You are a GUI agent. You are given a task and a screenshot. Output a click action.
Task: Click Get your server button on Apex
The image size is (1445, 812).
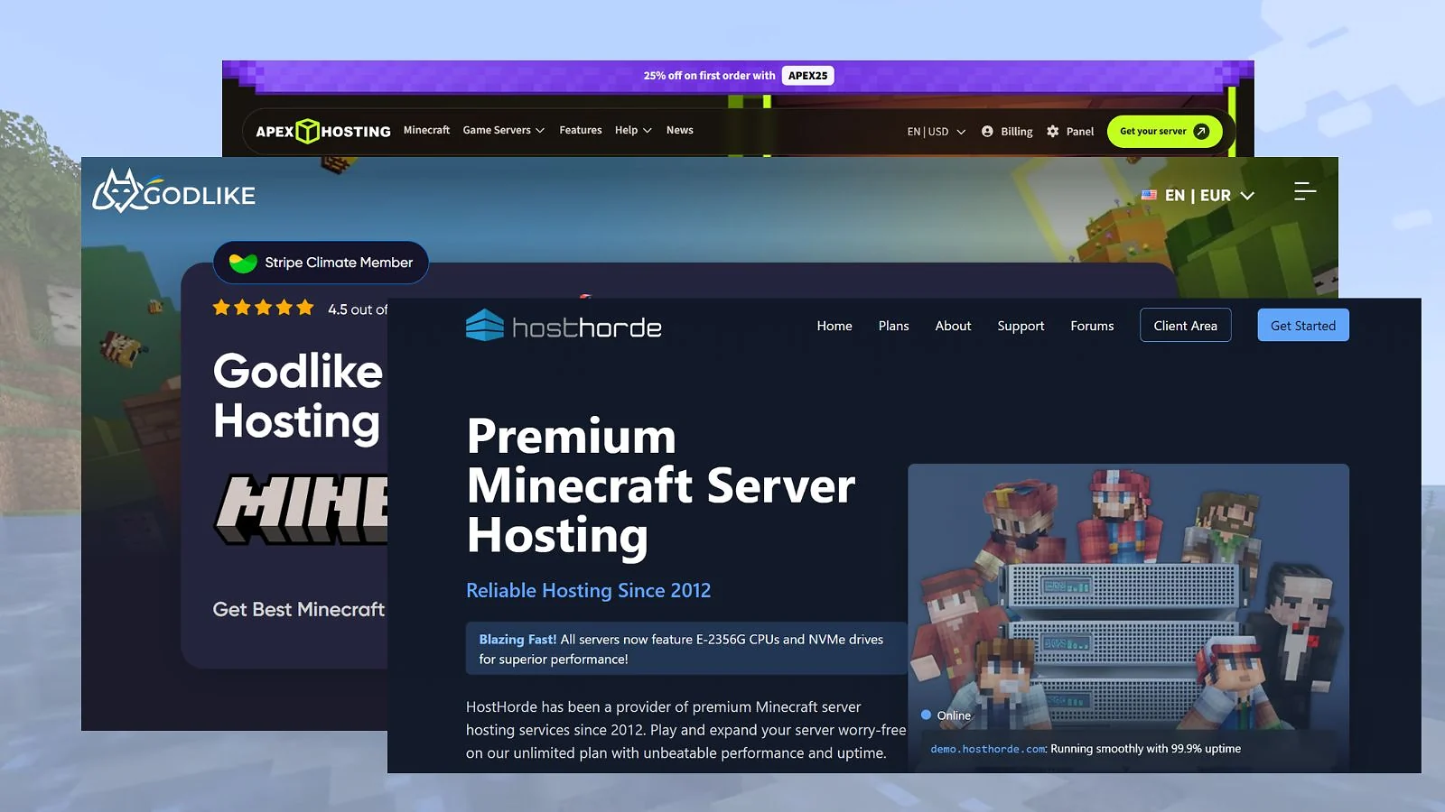(1164, 131)
